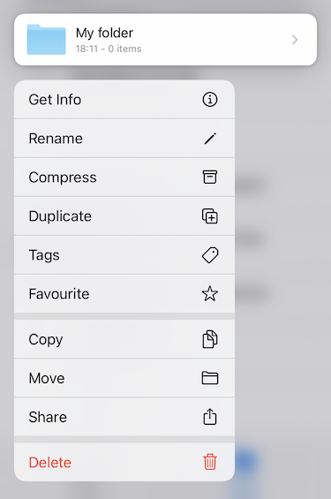
Task: Tap the Tags label icon
Action: pyautogui.click(x=210, y=255)
